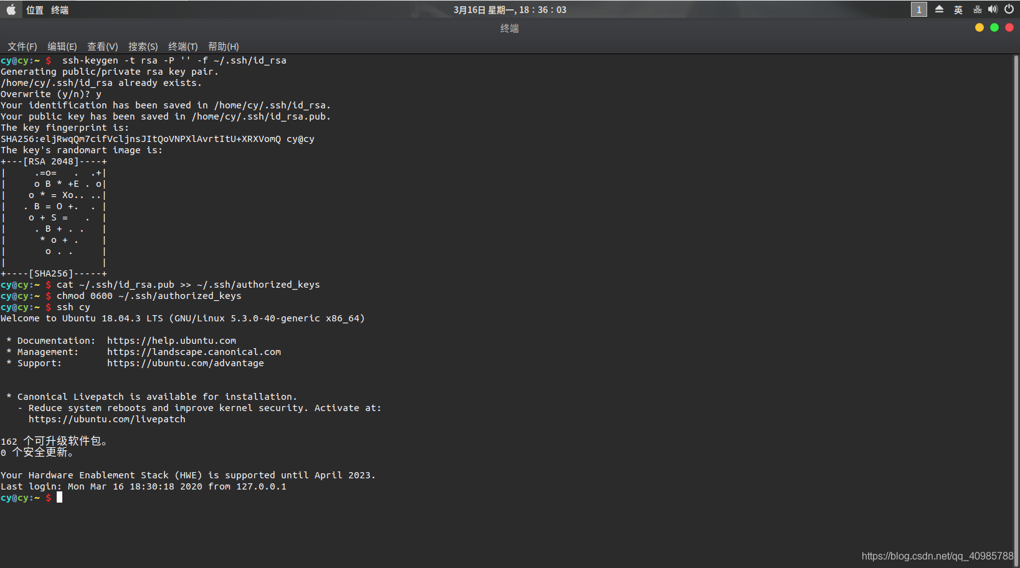Click the 'Hardware Enablement Stack' line
The width and height of the screenshot is (1020, 568).
point(188,475)
